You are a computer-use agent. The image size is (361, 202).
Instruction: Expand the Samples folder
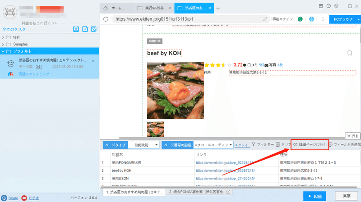[3, 44]
